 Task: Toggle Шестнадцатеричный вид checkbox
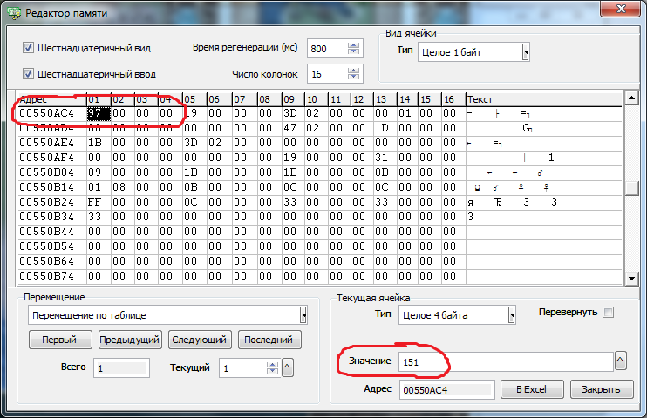tap(28, 48)
